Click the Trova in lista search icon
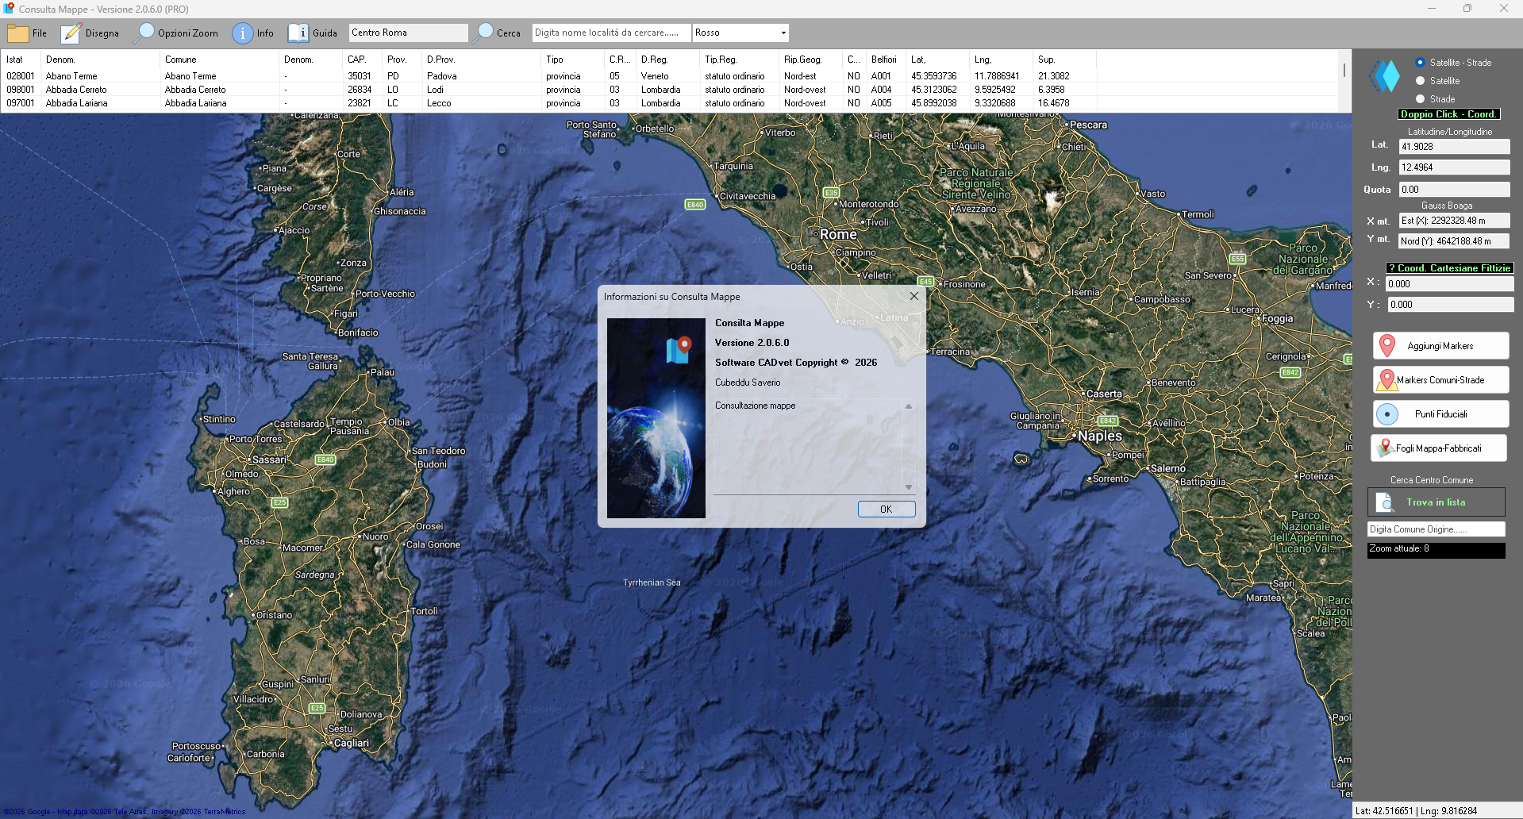 click(1385, 502)
